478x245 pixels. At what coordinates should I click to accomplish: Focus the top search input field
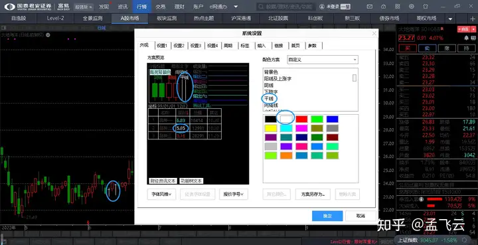coord(285,7)
